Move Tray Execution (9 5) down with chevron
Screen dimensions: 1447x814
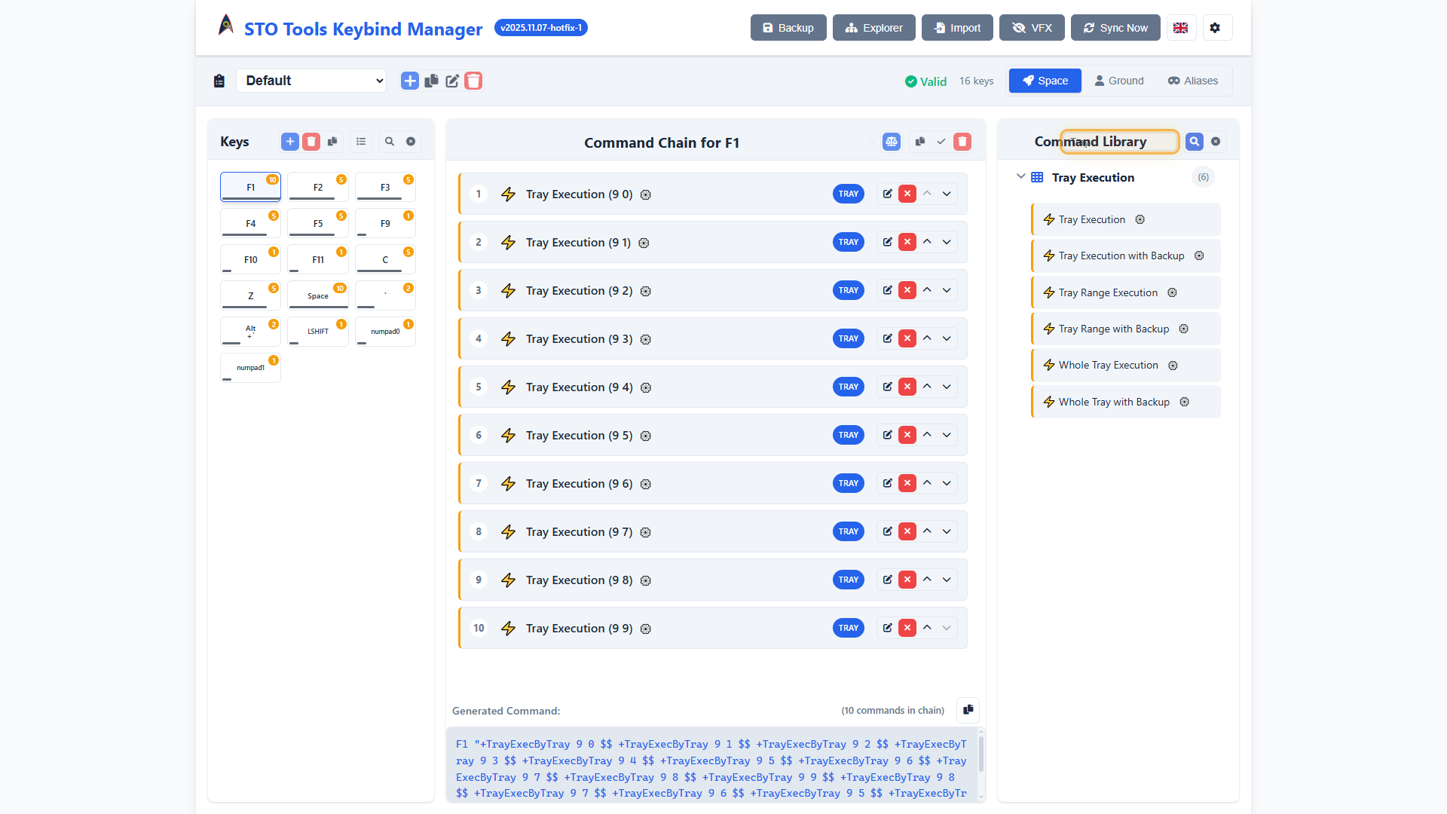point(947,435)
